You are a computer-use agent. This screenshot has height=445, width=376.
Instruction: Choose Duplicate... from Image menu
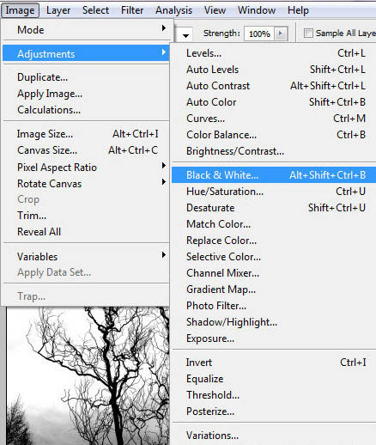[x=86, y=77]
